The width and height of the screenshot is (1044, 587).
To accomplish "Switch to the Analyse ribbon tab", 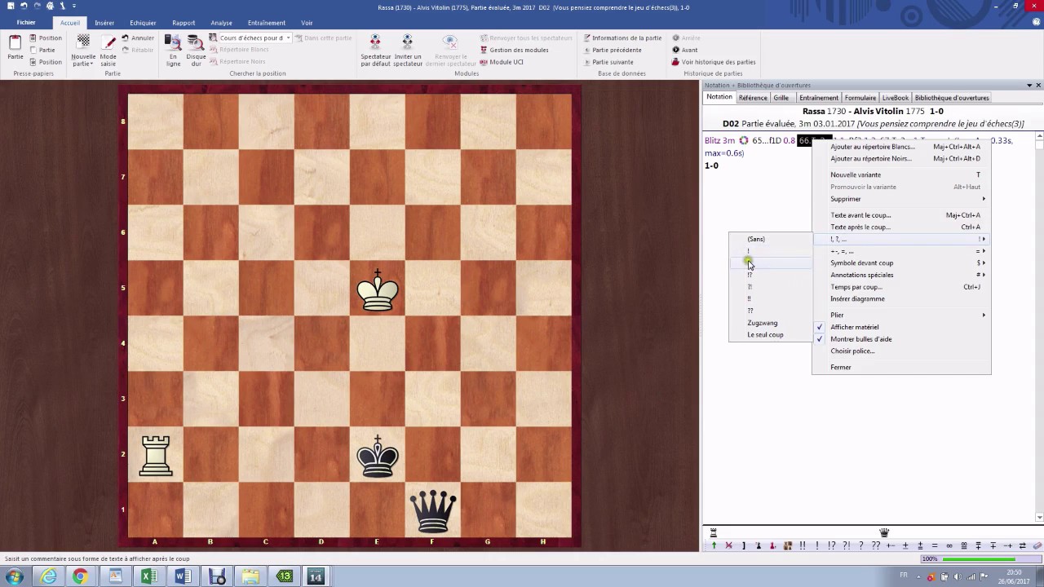I will click(x=221, y=23).
